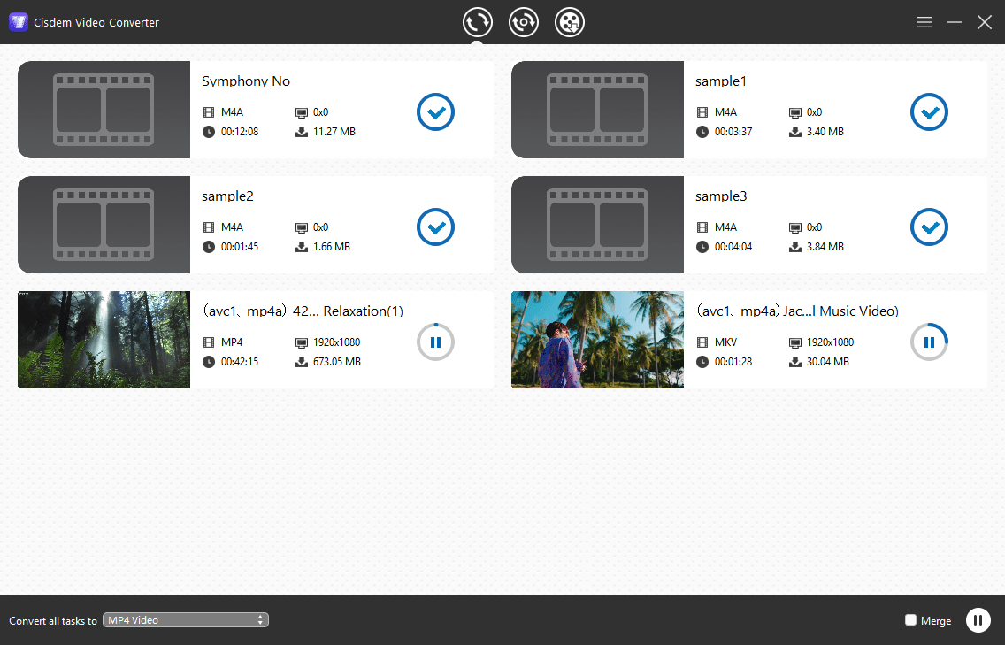This screenshot has width=1005, height=645.
Task: Minimize the Cisdem Video Converter window
Action: click(955, 22)
